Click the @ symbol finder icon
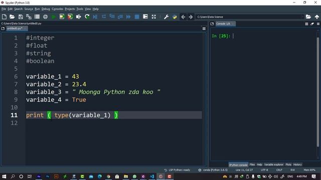321x180 pixels. point(46,16)
